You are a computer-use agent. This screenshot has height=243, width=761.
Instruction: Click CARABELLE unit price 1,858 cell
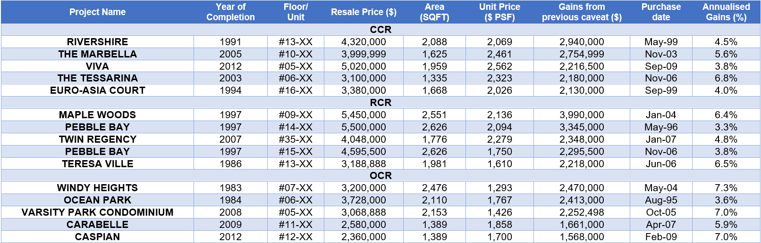tap(499, 225)
